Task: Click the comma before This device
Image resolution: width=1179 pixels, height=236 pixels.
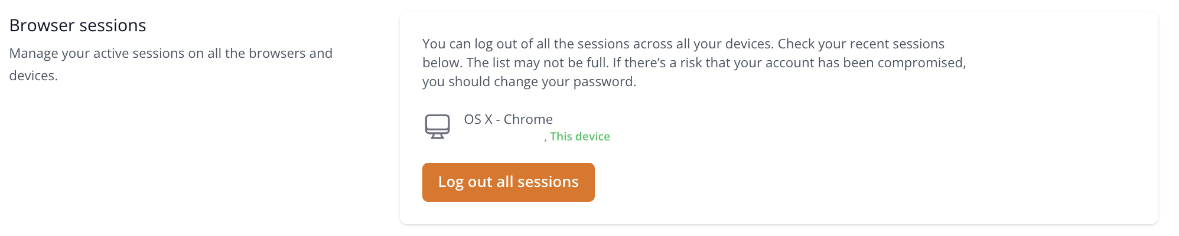Action: point(545,139)
